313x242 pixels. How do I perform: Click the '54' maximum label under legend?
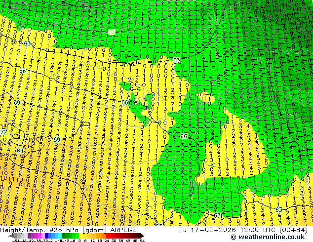tap(142, 241)
